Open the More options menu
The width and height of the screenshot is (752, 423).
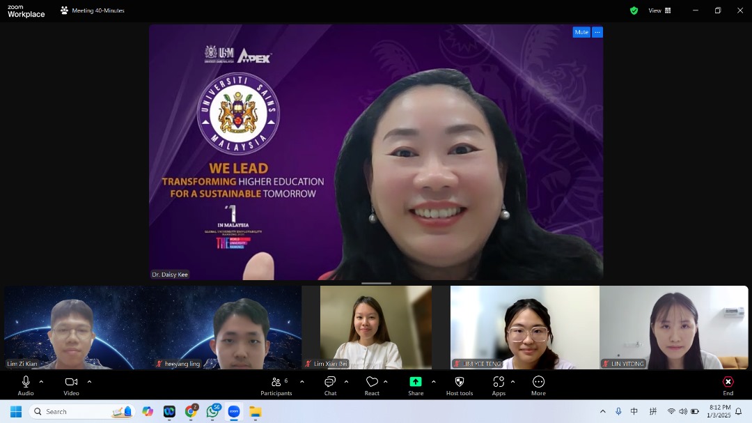tap(538, 385)
